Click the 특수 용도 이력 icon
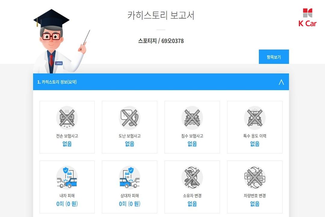Viewport: 325px width, 217px height. point(255,118)
